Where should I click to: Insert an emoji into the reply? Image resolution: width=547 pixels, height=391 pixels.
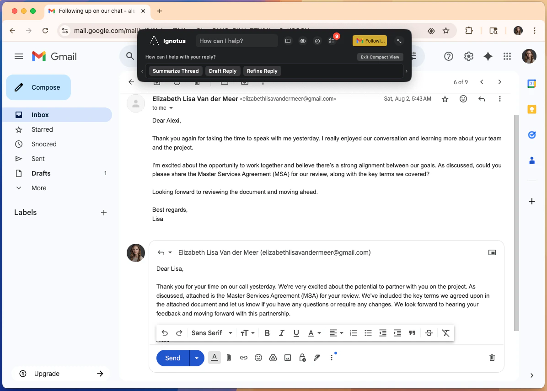258,358
